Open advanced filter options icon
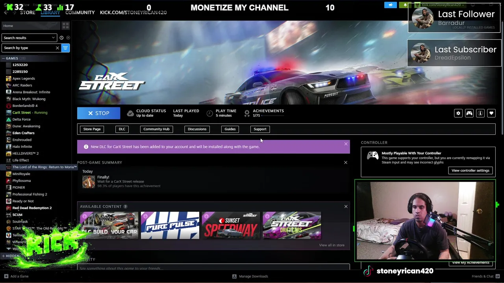This screenshot has width=504, height=283. pos(65,48)
